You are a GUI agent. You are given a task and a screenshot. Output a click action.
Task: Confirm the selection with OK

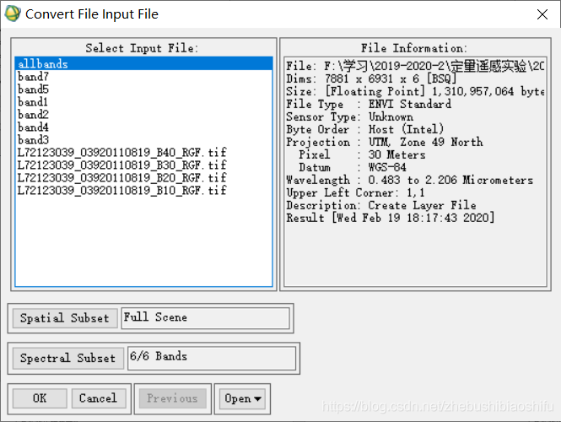coord(40,398)
